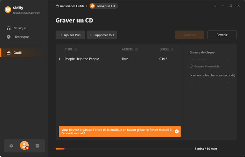Screen dimensions: 245x157
Task: Sort tracks by ARTISTE column icon
Action: 136,49
